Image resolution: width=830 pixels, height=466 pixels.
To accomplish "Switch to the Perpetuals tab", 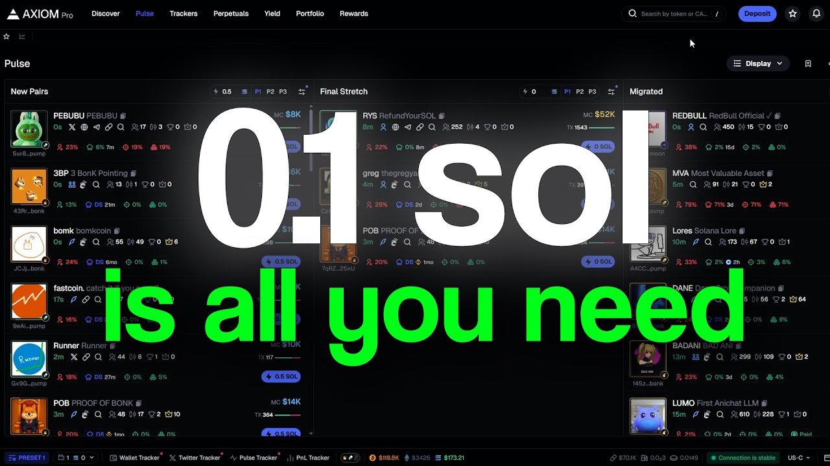I will click(x=231, y=14).
